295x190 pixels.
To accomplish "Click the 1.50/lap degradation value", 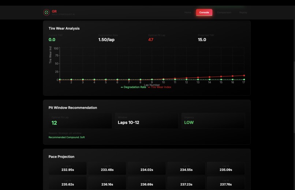I will (106, 40).
